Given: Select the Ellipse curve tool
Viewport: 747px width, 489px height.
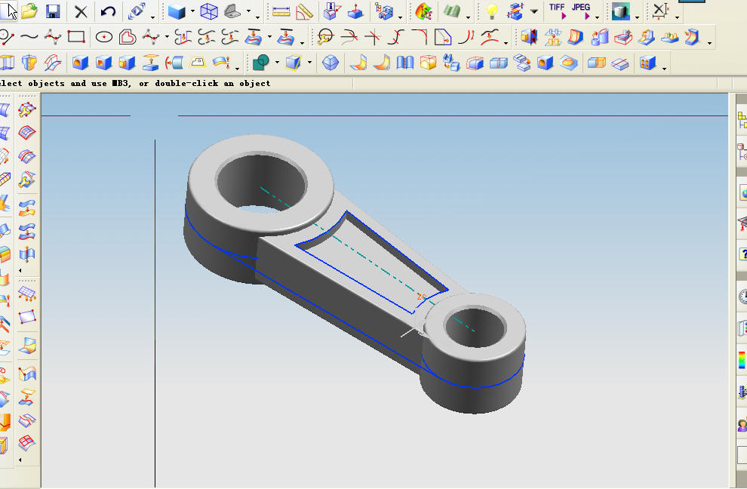Looking at the screenshot, I should click(x=104, y=37).
